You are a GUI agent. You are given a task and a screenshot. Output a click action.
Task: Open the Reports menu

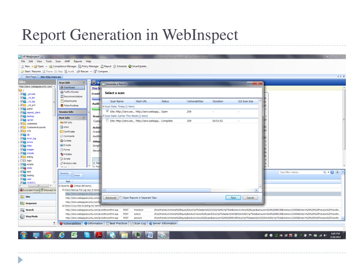coord(78,61)
